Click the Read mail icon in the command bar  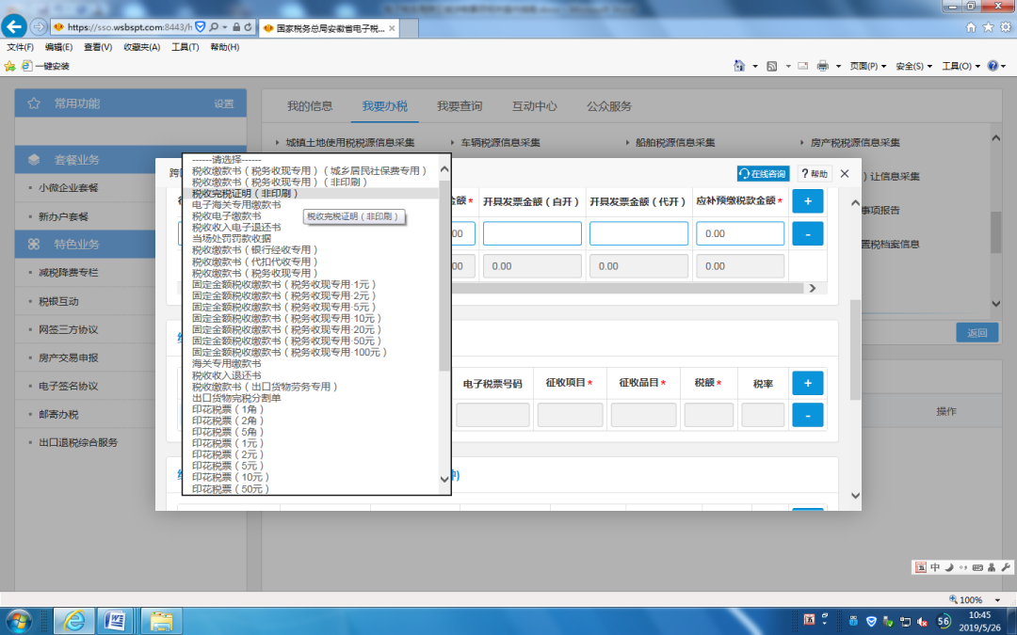coord(802,66)
